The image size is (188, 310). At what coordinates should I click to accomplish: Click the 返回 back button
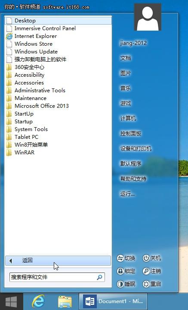coord(58,260)
